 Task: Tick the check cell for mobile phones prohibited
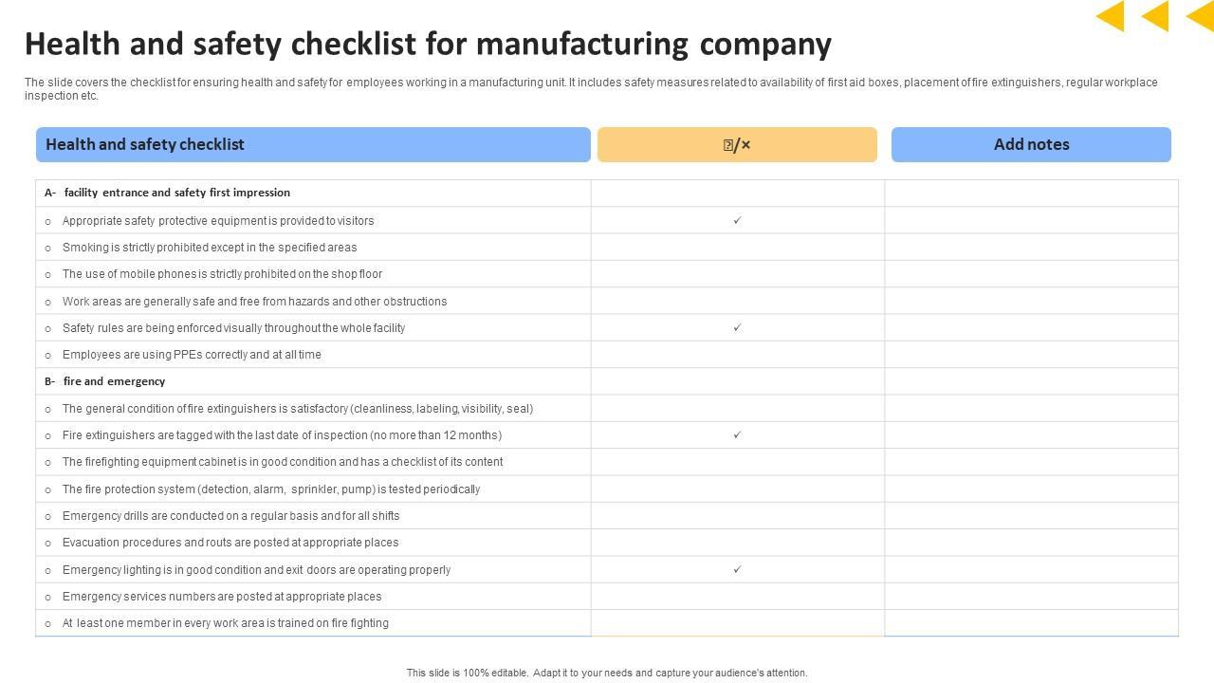pyautogui.click(x=737, y=274)
